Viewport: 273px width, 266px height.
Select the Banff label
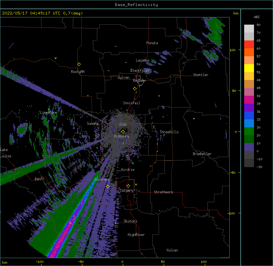[39, 179]
